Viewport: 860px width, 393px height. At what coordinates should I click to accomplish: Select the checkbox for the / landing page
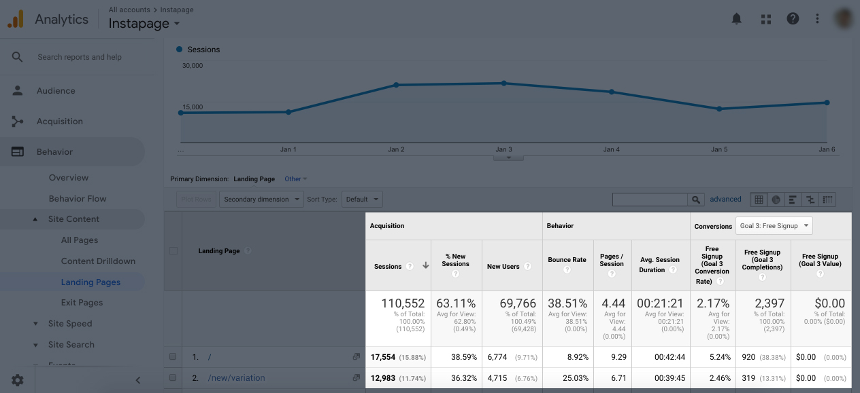[173, 356]
